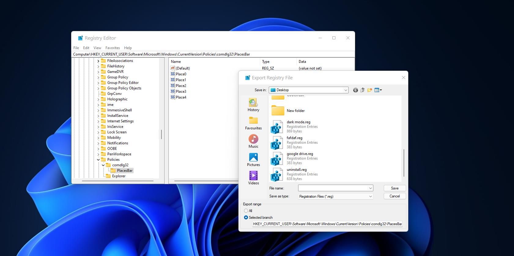Open the Favorites menu in Registry Editor
The height and width of the screenshot is (256, 514).
pos(113,48)
